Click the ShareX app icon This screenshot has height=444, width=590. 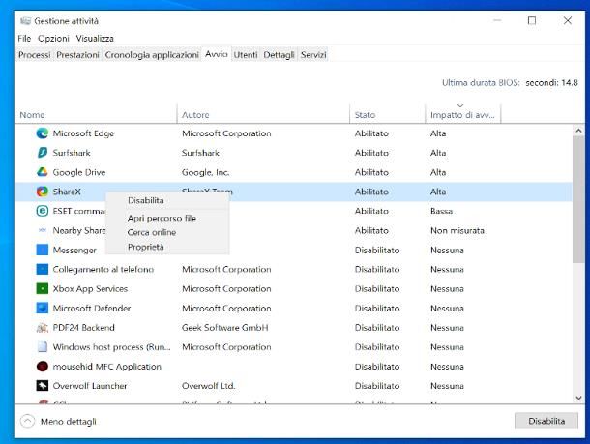pos(43,192)
